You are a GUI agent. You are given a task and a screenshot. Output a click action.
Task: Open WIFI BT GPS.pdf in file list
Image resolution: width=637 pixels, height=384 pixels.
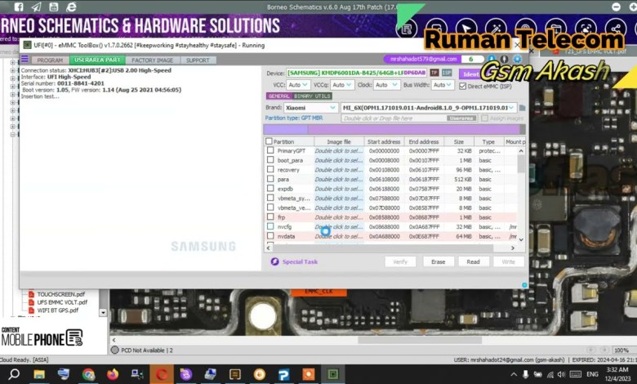point(58,310)
